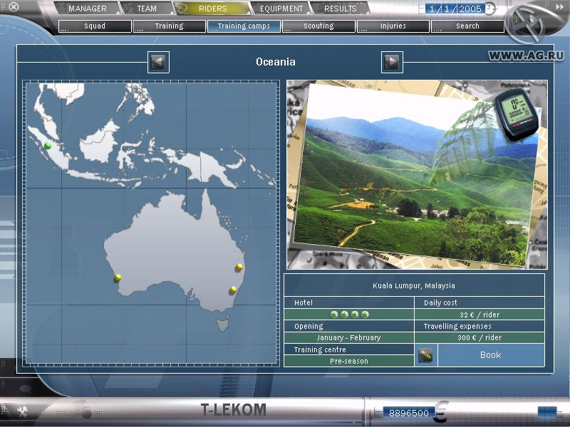570x427 pixels.
Task: Open the Training sub-tab
Action: click(x=169, y=26)
